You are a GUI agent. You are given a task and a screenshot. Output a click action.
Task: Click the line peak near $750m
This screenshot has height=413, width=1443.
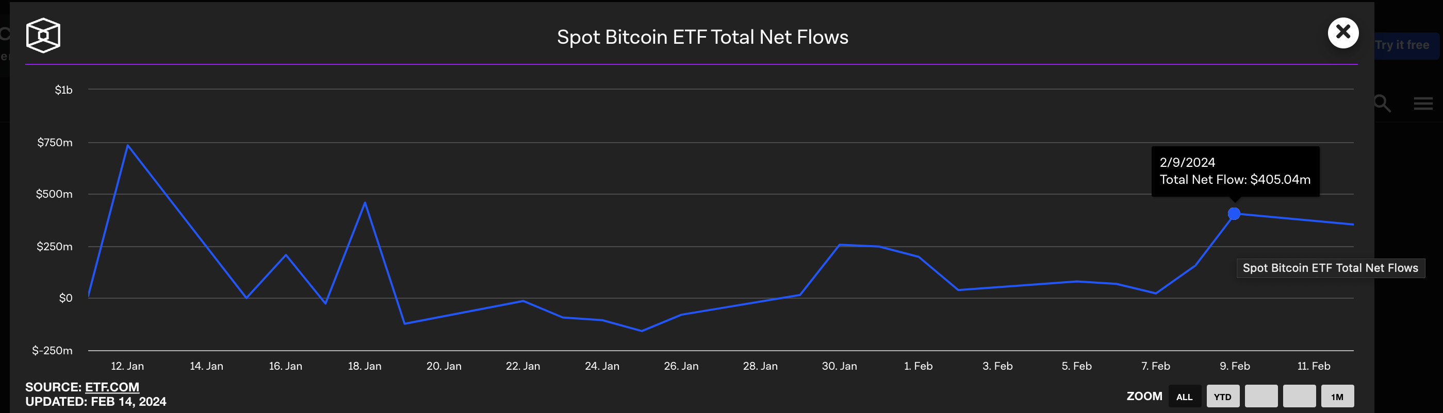tap(128, 146)
